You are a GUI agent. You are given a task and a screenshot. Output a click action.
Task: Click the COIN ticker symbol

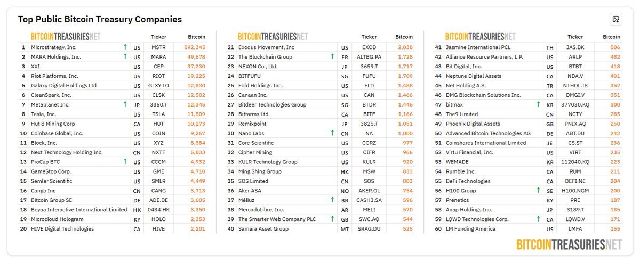[x=158, y=134]
